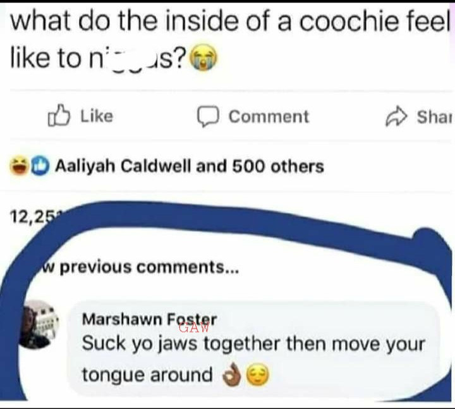
Task: Click Marshawn Foster's profile picture
Action: 39,324
